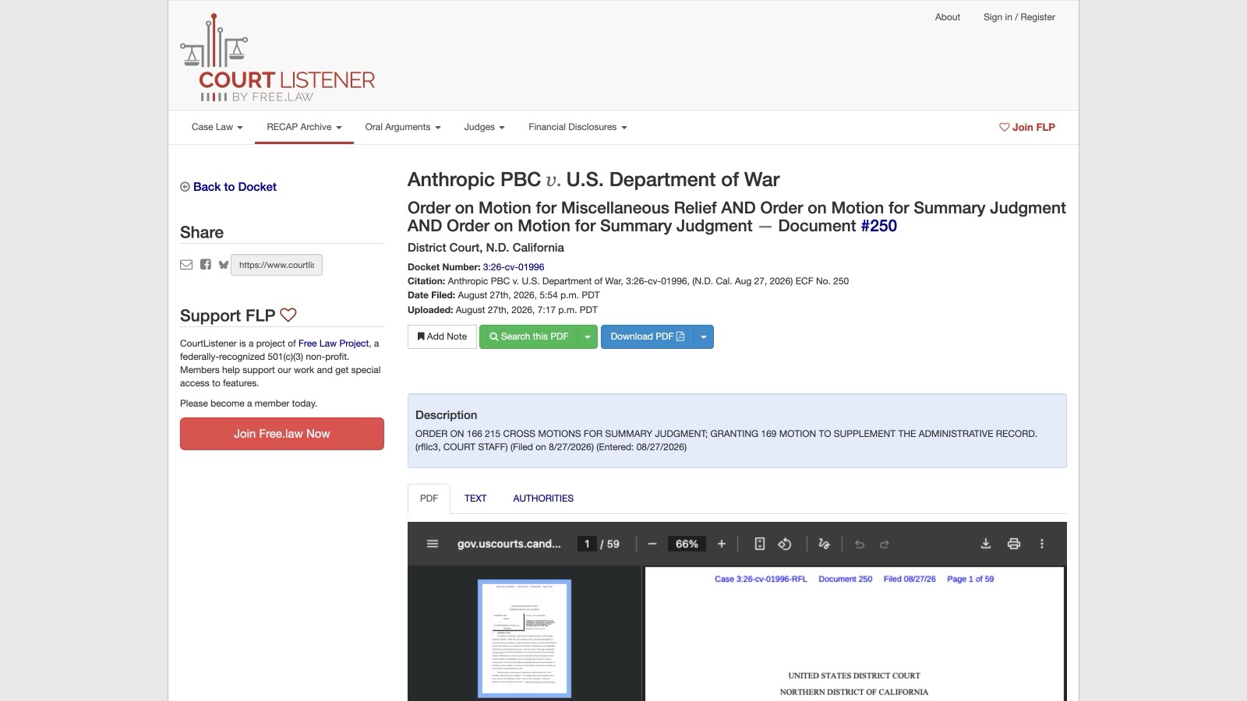Open PDF viewer more actions menu
The image size is (1247, 701).
[1042, 544]
